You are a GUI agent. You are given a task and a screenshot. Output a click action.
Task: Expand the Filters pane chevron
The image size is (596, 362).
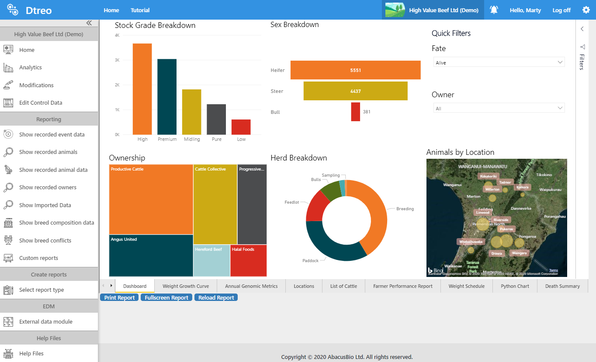pyautogui.click(x=582, y=29)
